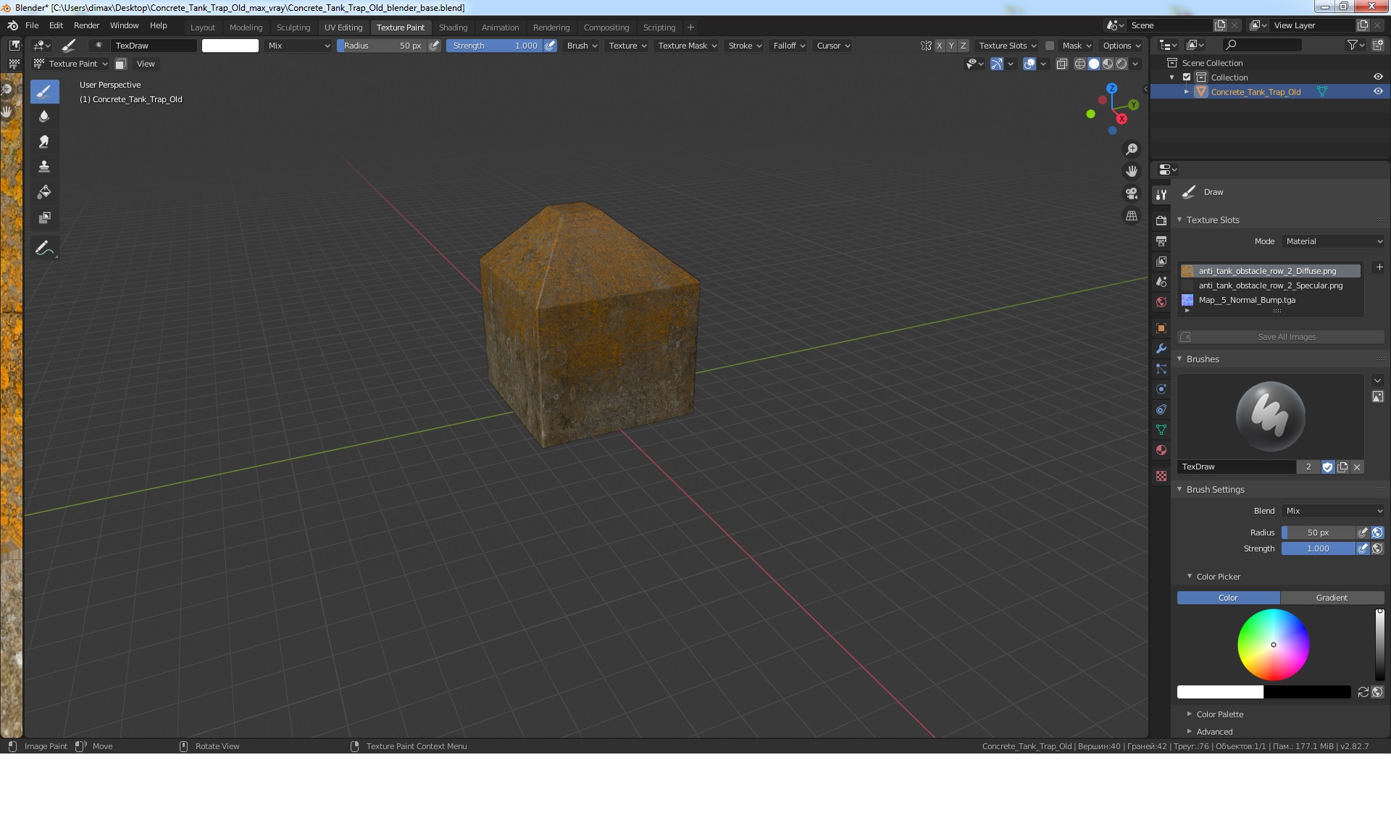
Task: Toggle fake user shield for TexDraw
Action: point(1328,467)
